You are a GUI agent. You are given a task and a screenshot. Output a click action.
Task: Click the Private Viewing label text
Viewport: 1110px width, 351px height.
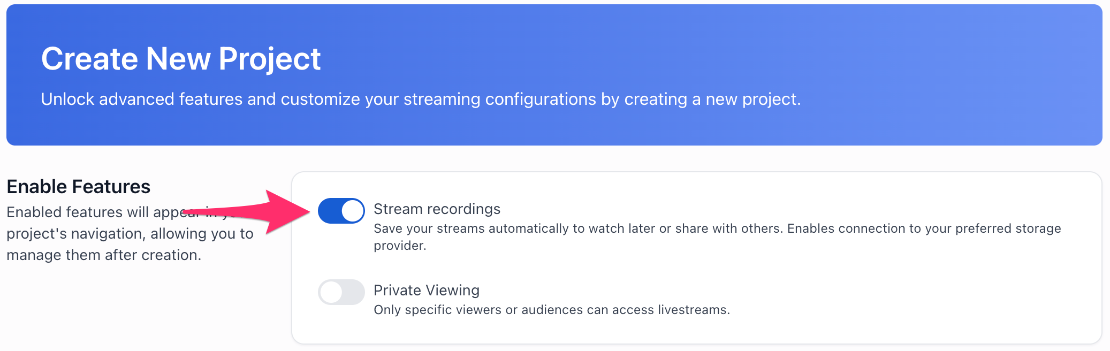(x=426, y=291)
